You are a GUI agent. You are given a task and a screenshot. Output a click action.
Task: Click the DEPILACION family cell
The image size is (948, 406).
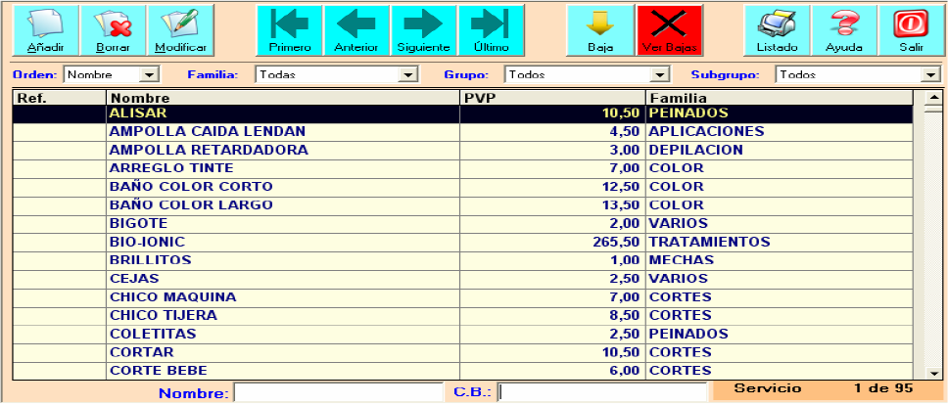[x=780, y=150]
